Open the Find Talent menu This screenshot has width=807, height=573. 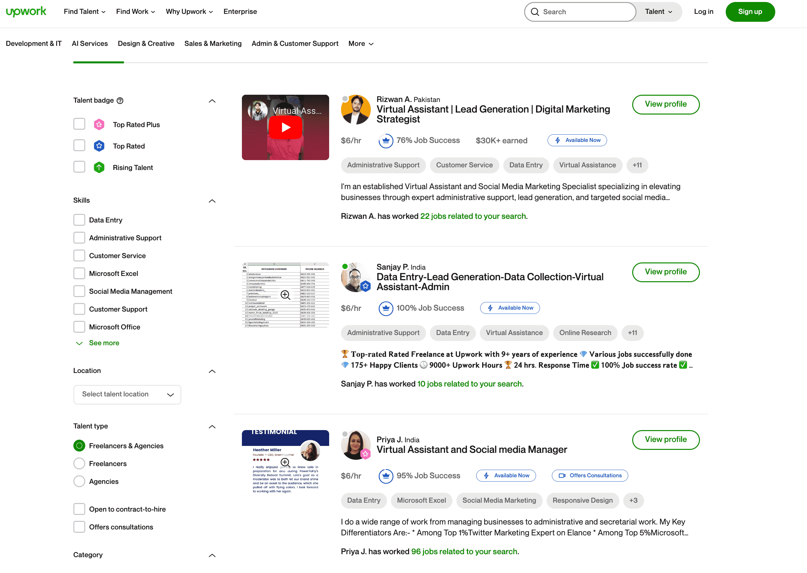pyautogui.click(x=84, y=12)
